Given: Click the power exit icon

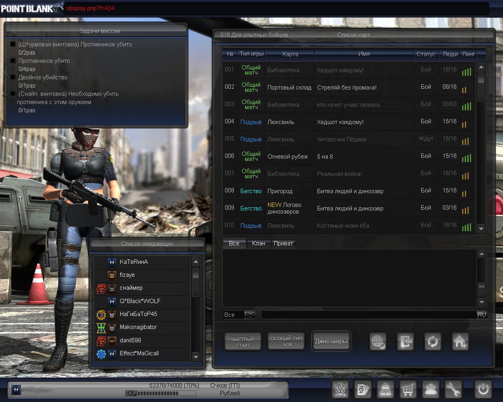Looking at the screenshot, I should click(x=483, y=389).
